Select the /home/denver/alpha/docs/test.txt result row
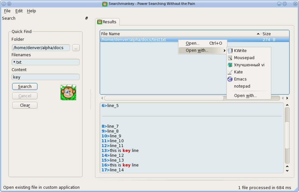299x192 pixels. click(194, 39)
